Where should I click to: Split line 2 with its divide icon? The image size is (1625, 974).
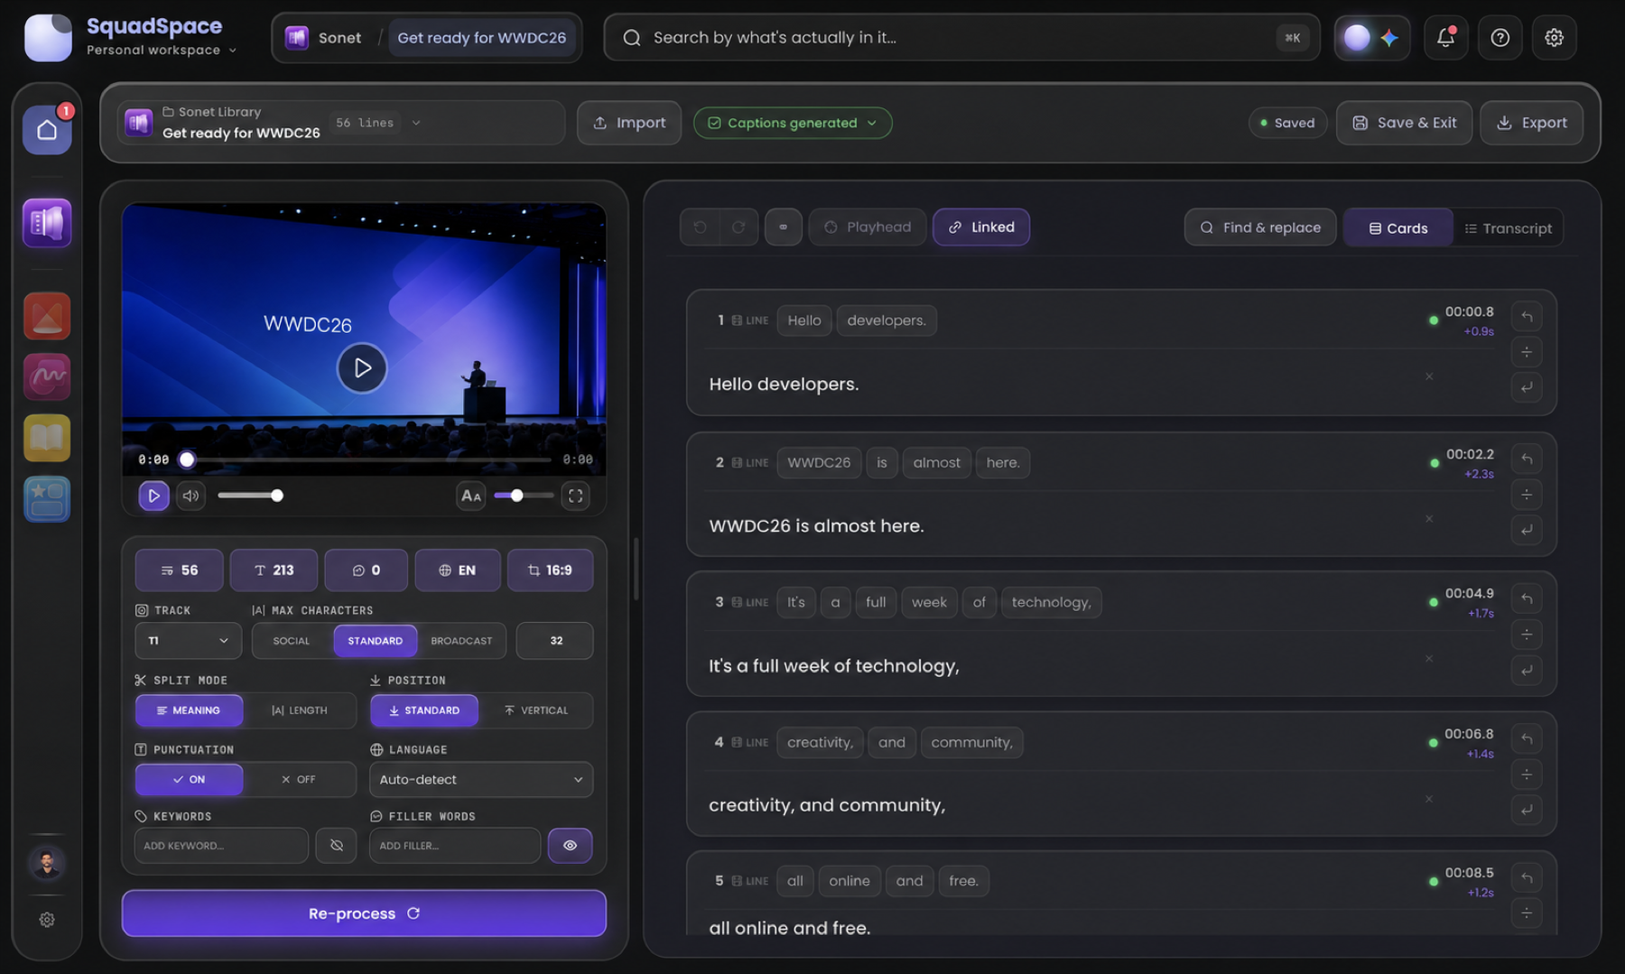coord(1527,495)
